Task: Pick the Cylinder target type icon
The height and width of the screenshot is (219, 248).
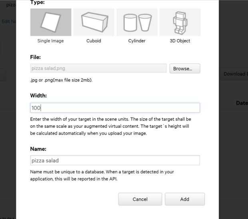Action: (137, 22)
